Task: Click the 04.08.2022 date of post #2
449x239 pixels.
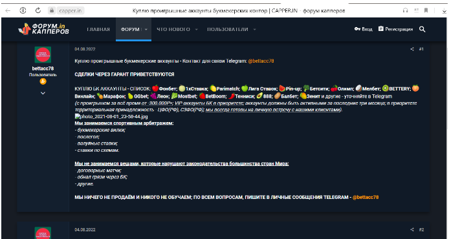Action: [x=85, y=230]
